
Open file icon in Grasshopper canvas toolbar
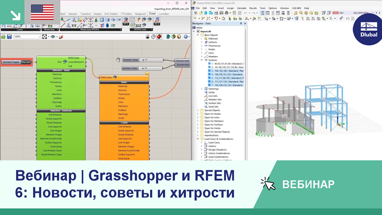tap(3, 37)
